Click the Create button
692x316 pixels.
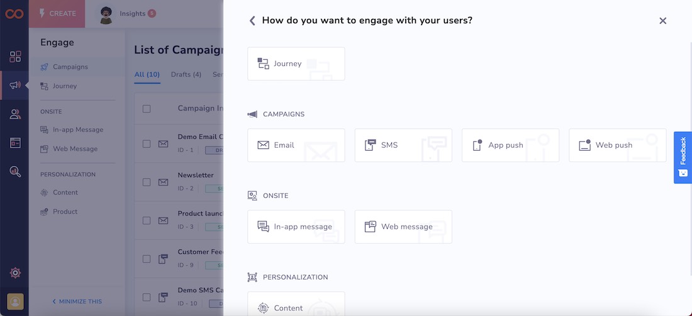click(57, 13)
